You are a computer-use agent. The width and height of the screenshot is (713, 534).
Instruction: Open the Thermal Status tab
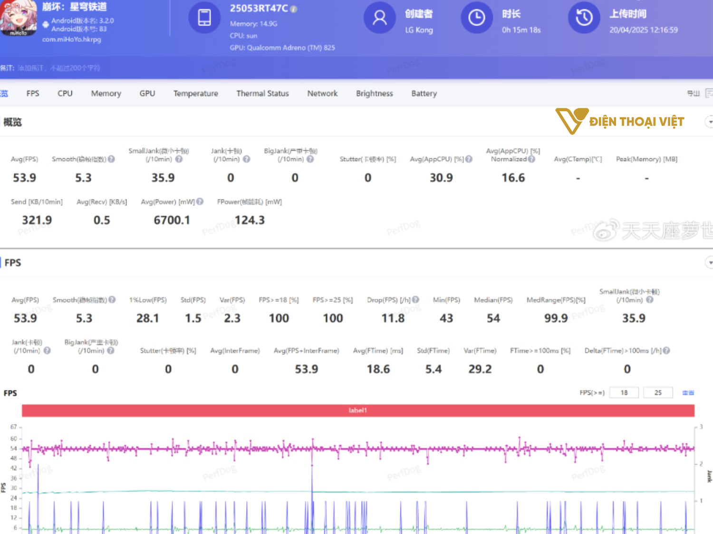click(x=262, y=94)
